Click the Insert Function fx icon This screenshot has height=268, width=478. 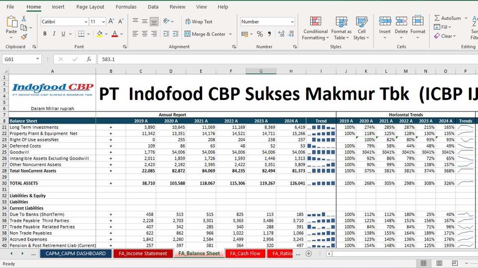(x=89, y=59)
